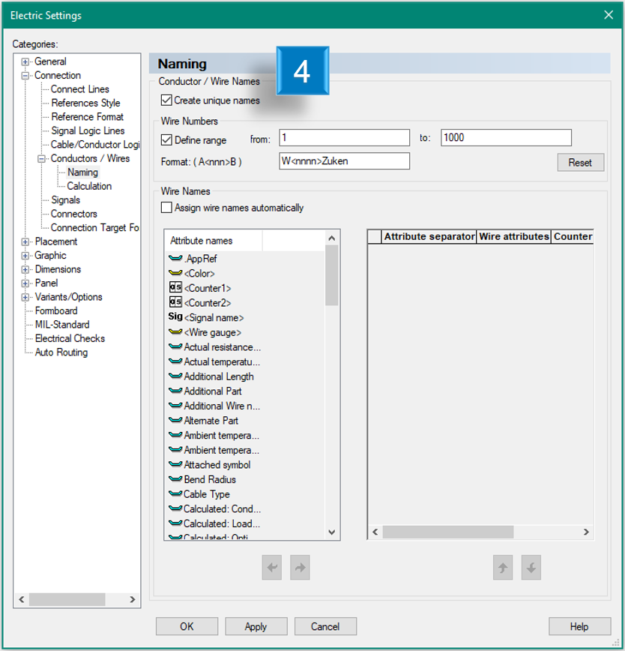Image resolution: width=625 pixels, height=651 pixels.
Task: Click the left arrow to remove an attribute
Action: pyautogui.click(x=272, y=568)
